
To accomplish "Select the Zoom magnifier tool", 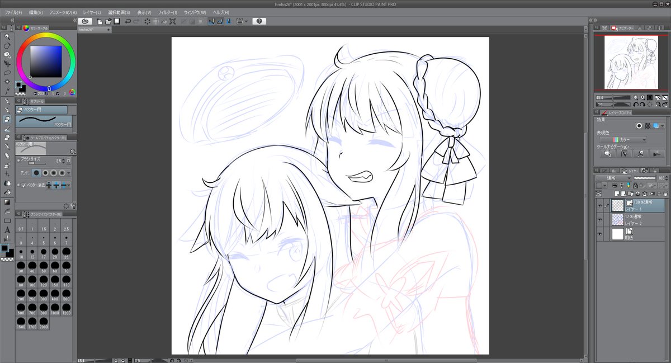I will 7,36.
